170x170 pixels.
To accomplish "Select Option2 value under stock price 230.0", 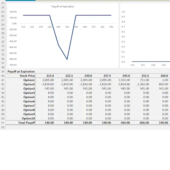I will pos(86,84).
